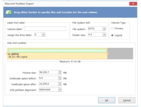Click the gray unallocated space area
Screen dimensions: 141x107
[120, 54]
